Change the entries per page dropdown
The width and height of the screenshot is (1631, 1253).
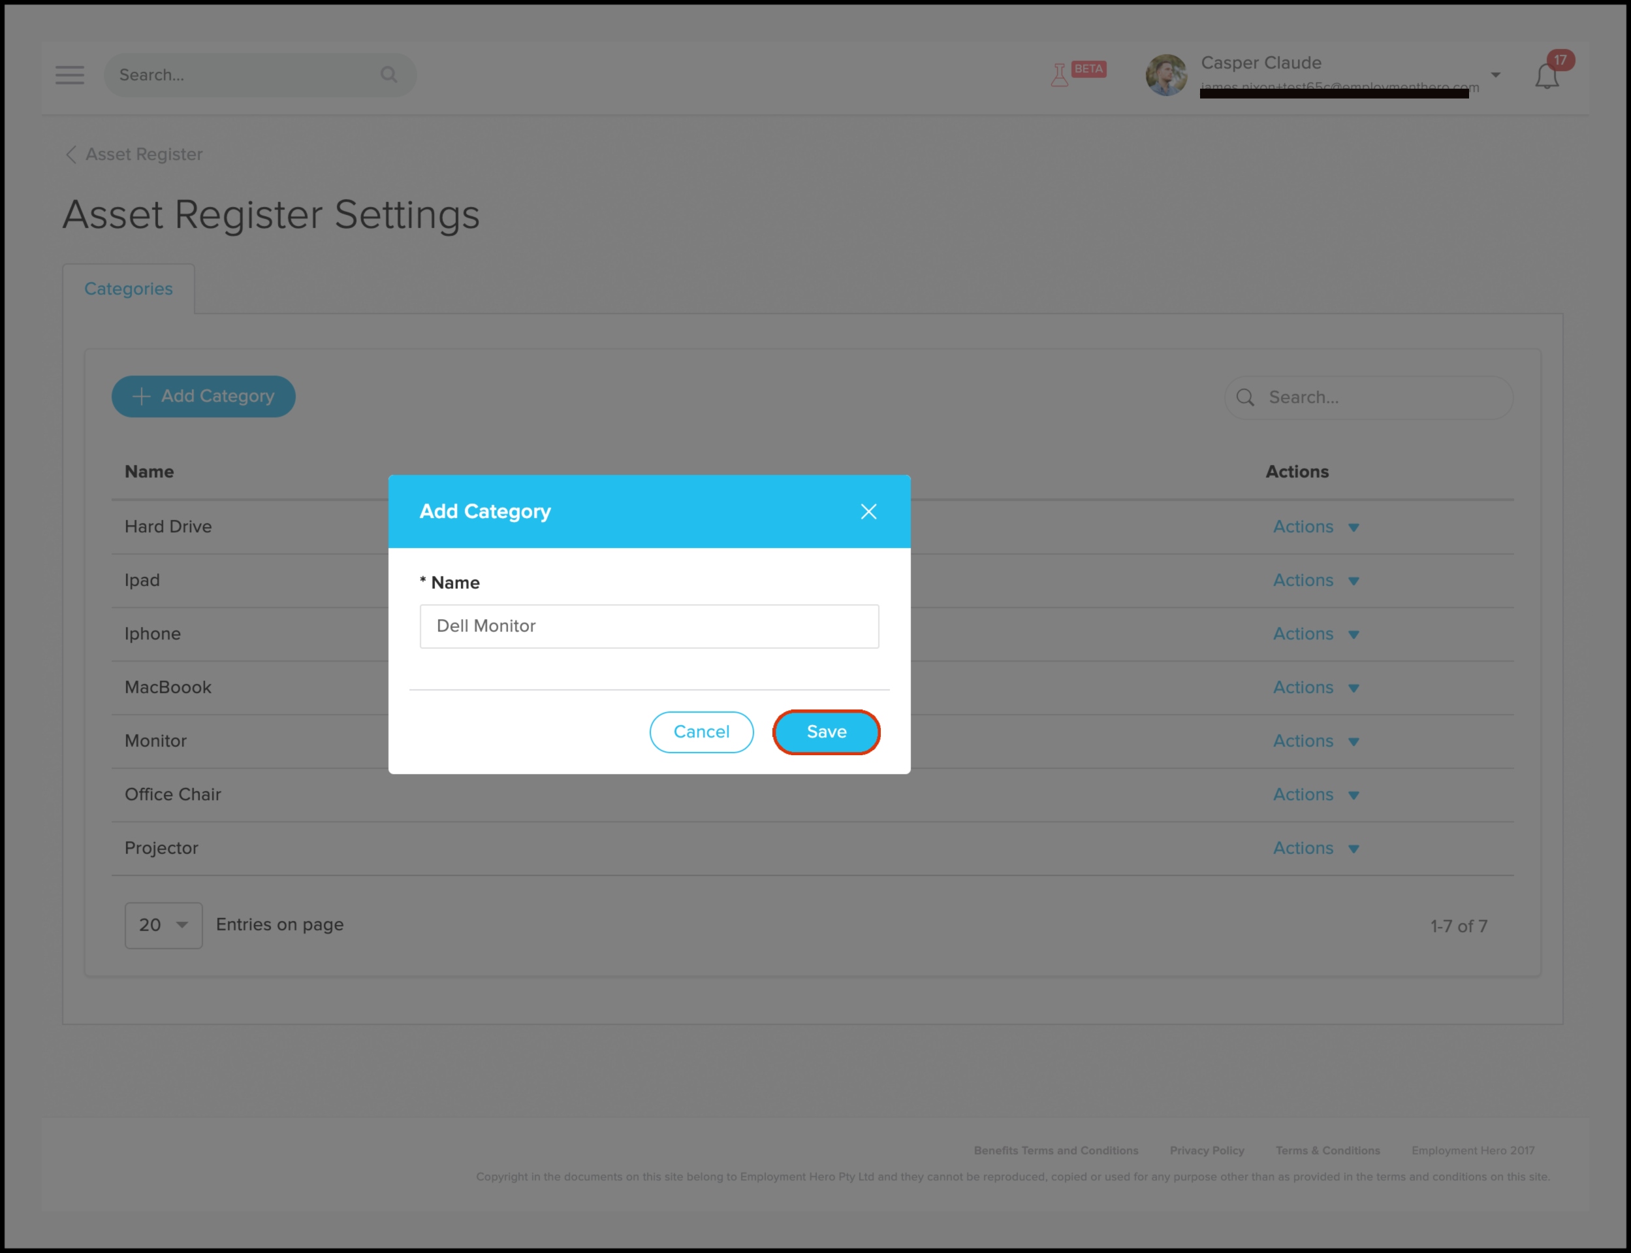click(x=163, y=925)
